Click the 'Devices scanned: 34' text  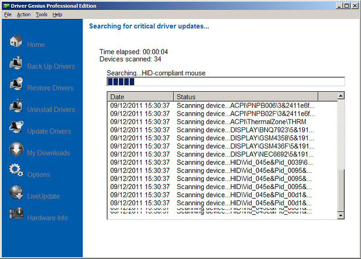tap(130, 59)
